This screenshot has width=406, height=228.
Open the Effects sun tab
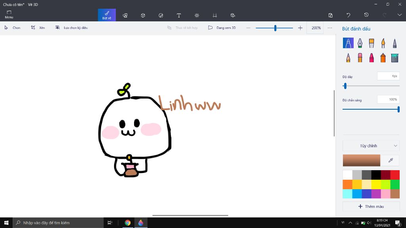pos(197,15)
